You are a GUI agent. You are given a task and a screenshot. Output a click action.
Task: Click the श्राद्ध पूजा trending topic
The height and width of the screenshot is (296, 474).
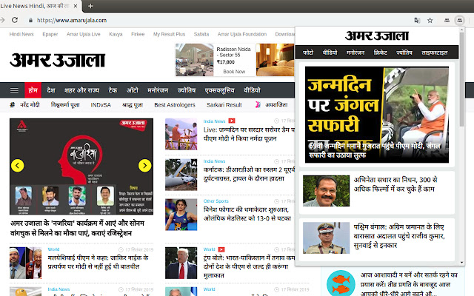[x=133, y=105]
